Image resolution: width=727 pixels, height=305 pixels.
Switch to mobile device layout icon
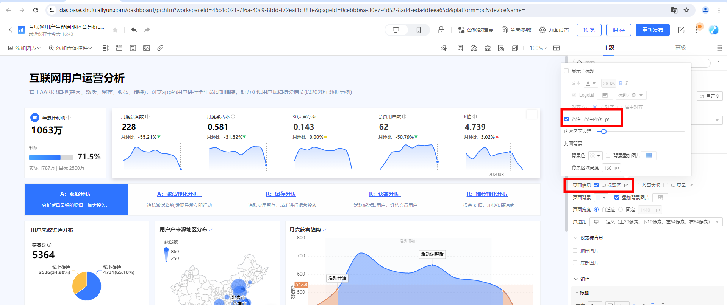[x=418, y=30]
